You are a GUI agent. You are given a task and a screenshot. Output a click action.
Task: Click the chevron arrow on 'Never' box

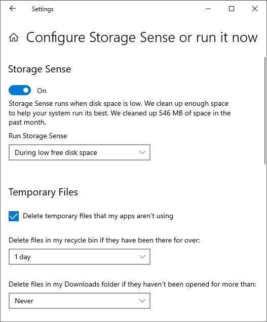coord(142,301)
